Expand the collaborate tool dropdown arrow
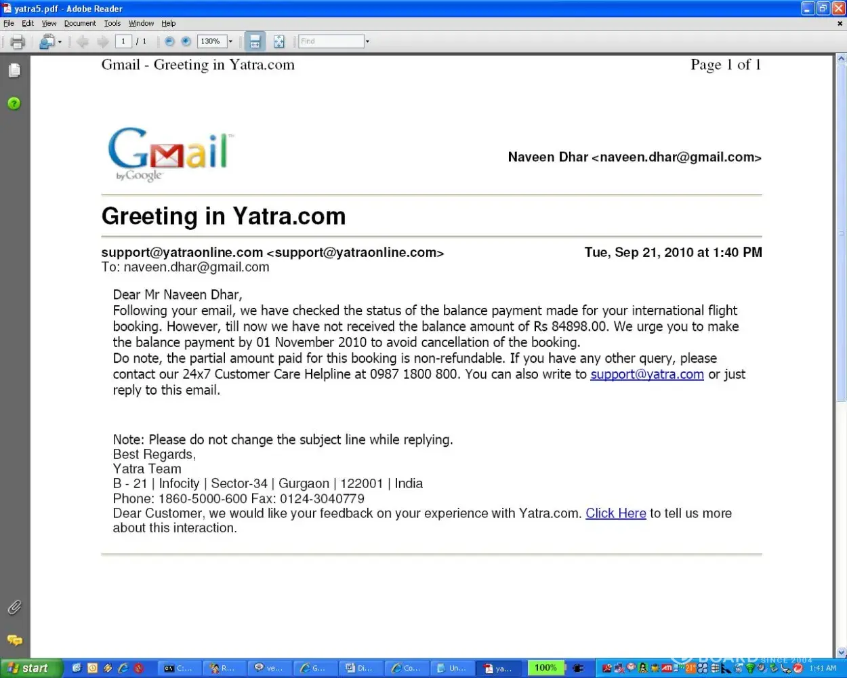The image size is (847, 678). (60, 42)
